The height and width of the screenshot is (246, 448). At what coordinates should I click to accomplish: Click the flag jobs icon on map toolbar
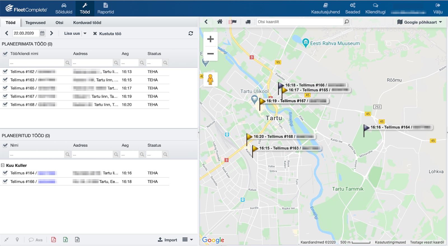[x=233, y=22]
